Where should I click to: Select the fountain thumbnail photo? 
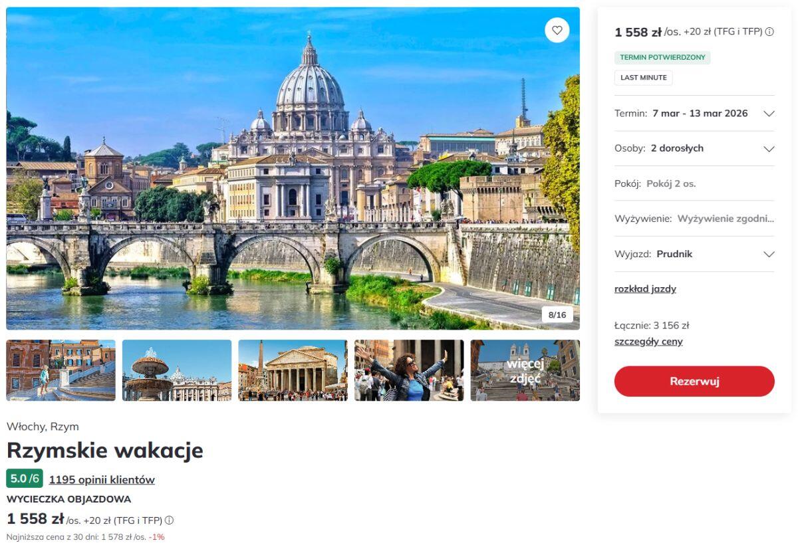coord(177,370)
